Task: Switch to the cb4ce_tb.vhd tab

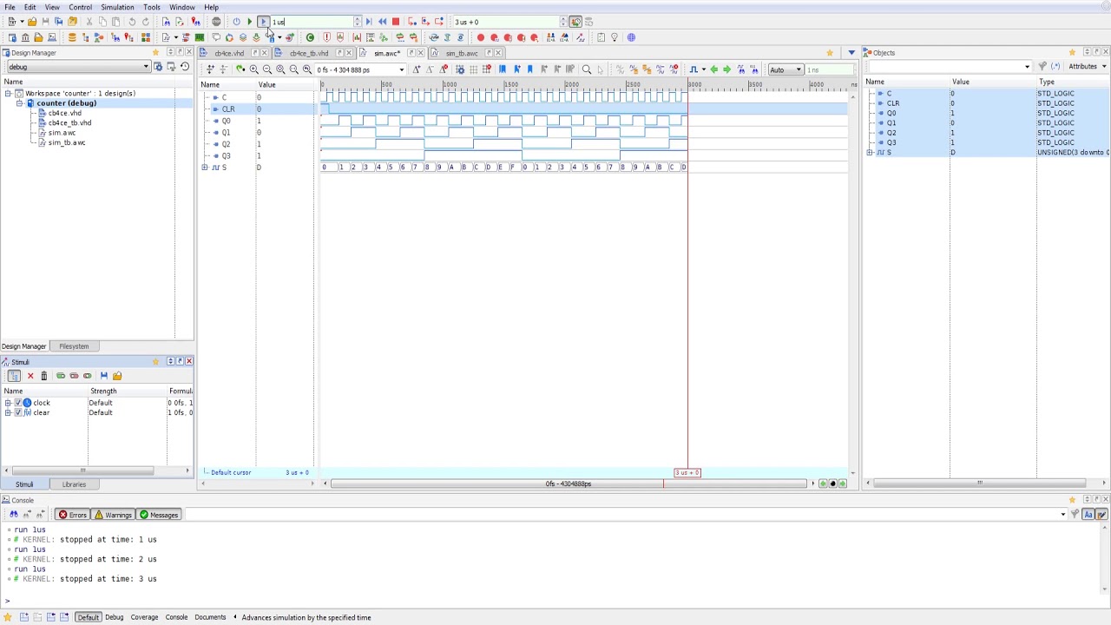Action: (309, 53)
